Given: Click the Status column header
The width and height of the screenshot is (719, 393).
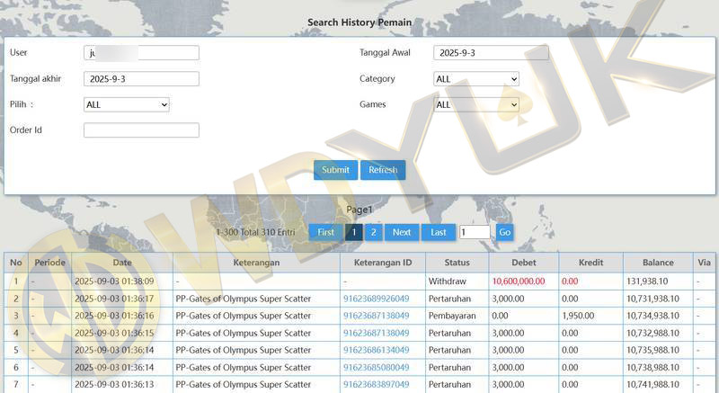Looking at the screenshot, I should (457, 263).
